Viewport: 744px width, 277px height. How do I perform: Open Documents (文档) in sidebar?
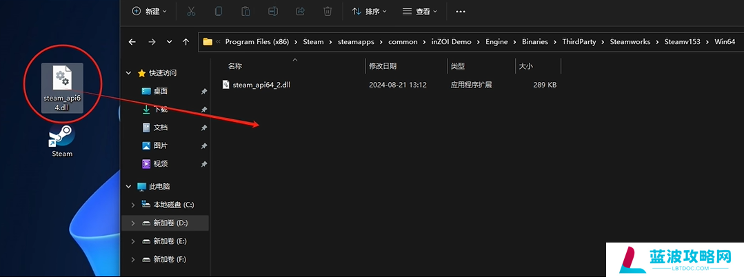(x=161, y=127)
